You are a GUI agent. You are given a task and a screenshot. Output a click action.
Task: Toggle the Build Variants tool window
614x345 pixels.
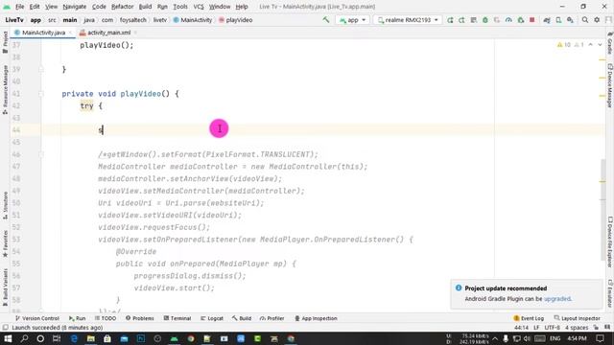5,287
